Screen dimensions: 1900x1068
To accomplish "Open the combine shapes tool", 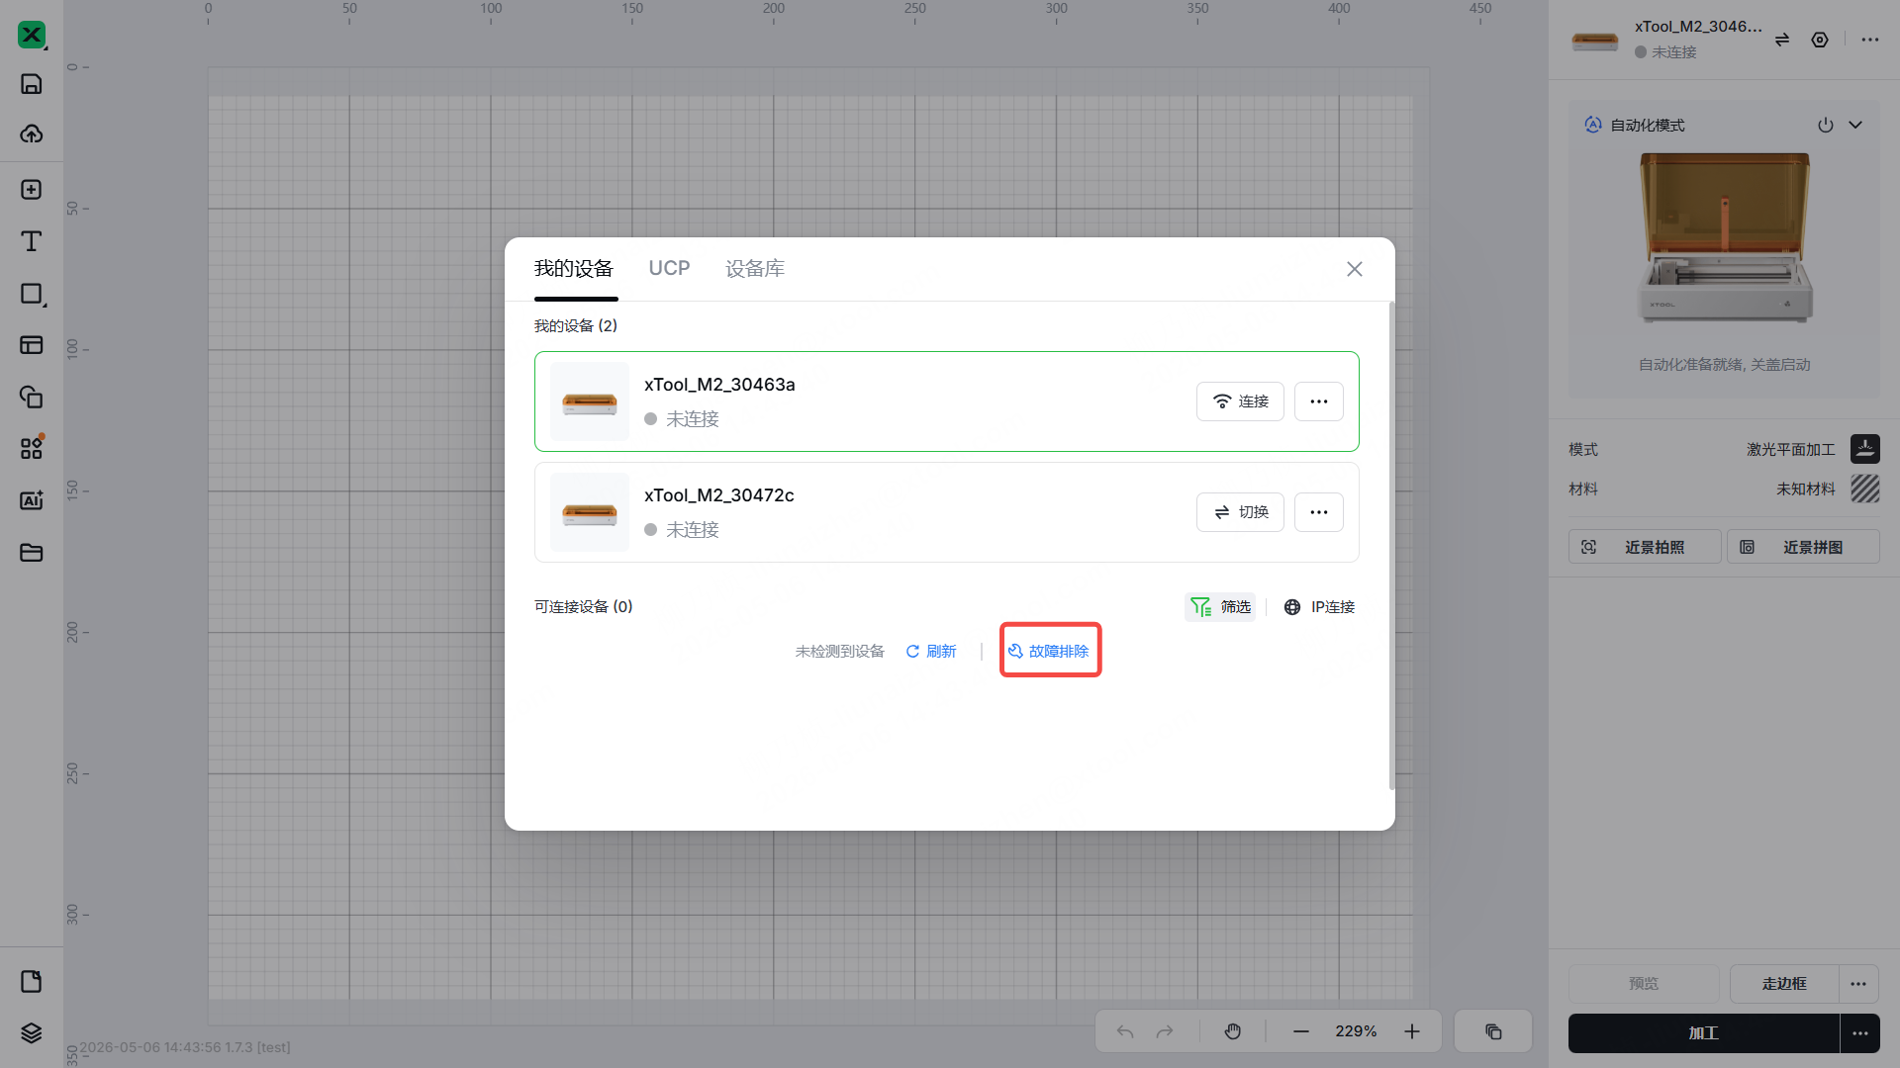I will (32, 397).
